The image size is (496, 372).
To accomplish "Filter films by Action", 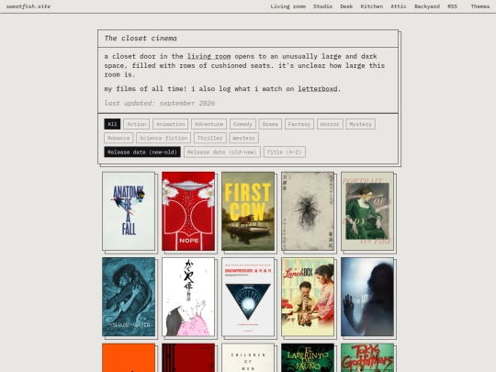I will click(137, 124).
